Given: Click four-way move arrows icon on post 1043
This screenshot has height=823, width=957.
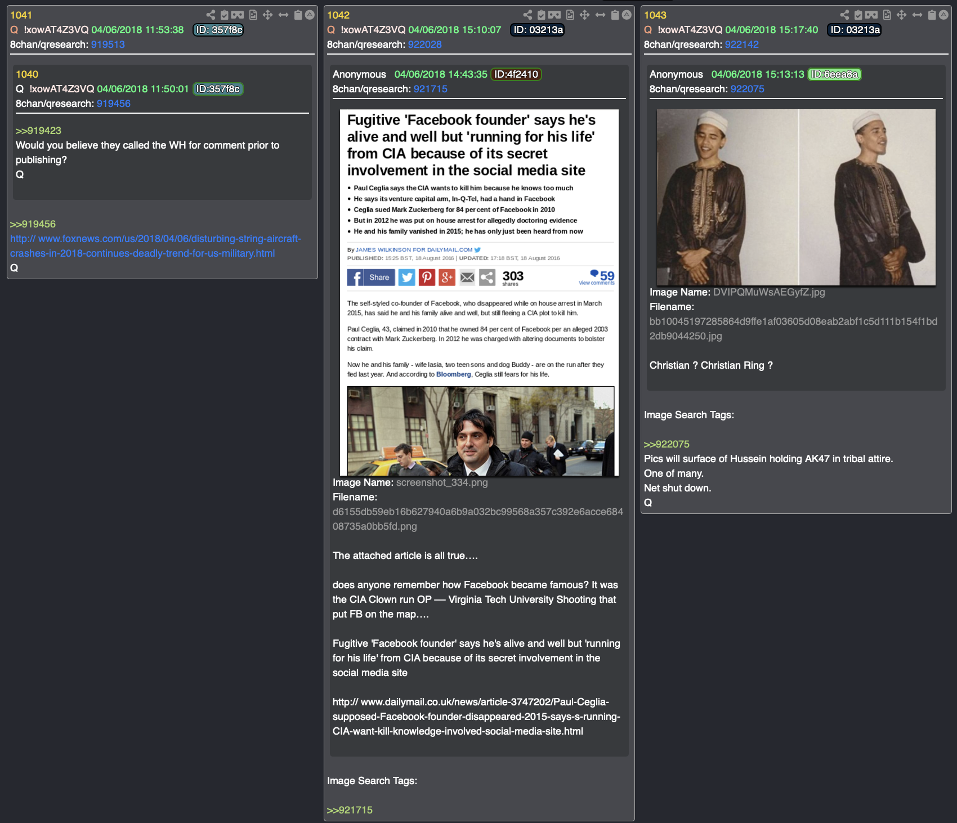Looking at the screenshot, I should (x=902, y=15).
